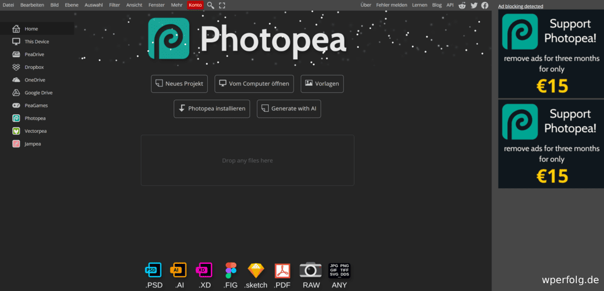Viewport: 604px width, 291px height.
Task: Click Photopea installieren button
Action: 212,109
